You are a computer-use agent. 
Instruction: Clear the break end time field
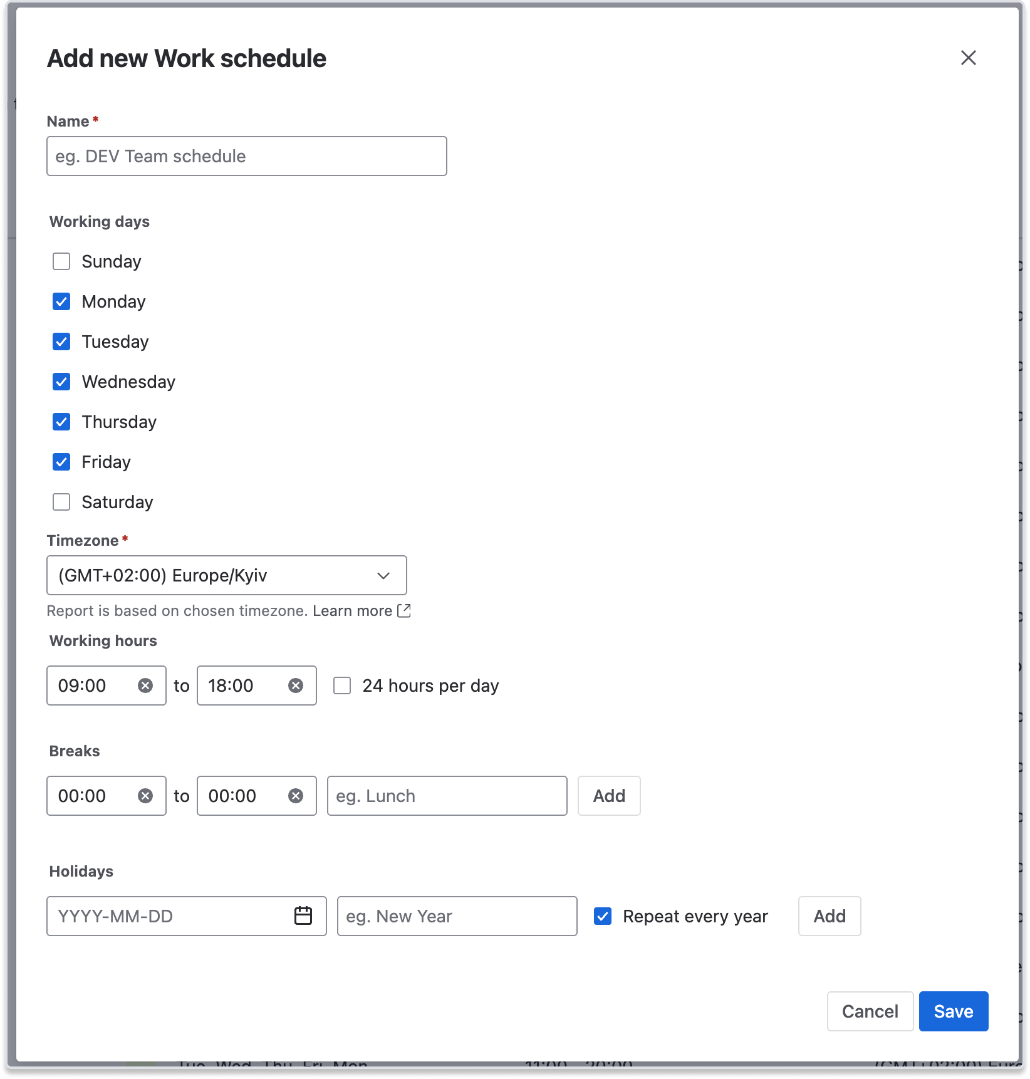click(296, 796)
